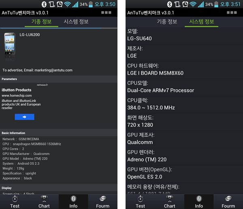Tap Bluetooth status icon in left screenshot
Viewport: 243px width, 209px height.
pos(44,4)
